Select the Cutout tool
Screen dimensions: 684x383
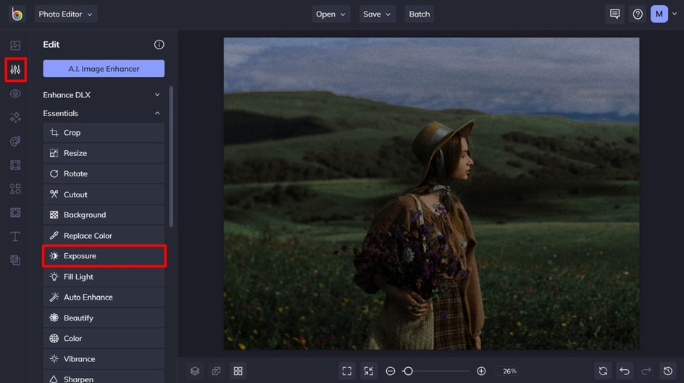[104, 194]
